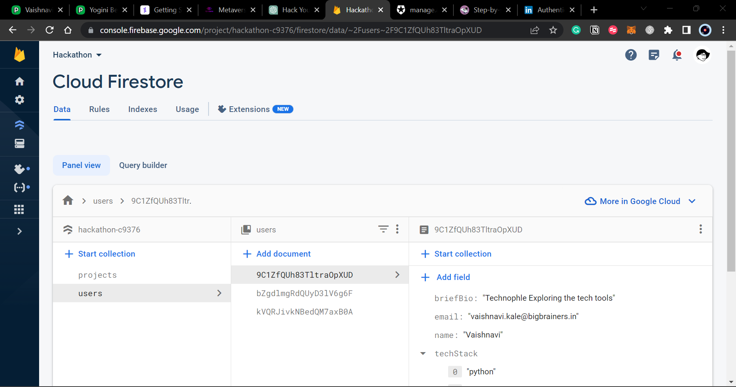Select document 9C1ZfQUh83TltraOpXUD in list
736x387 pixels.
[x=320, y=275]
